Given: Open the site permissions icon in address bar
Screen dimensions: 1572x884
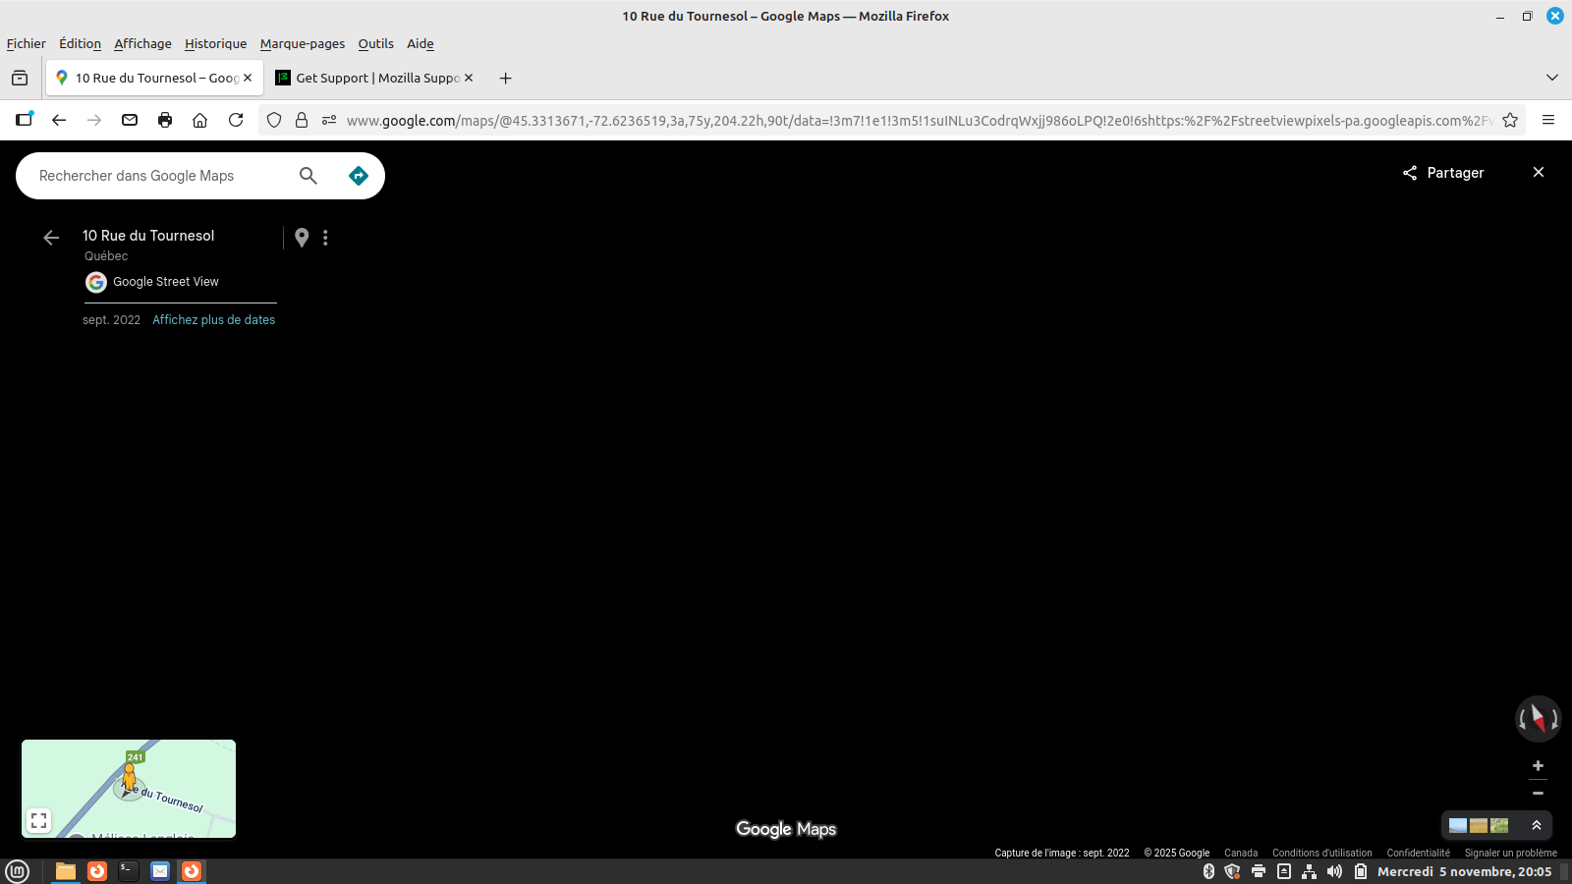Looking at the screenshot, I should coord(329,120).
